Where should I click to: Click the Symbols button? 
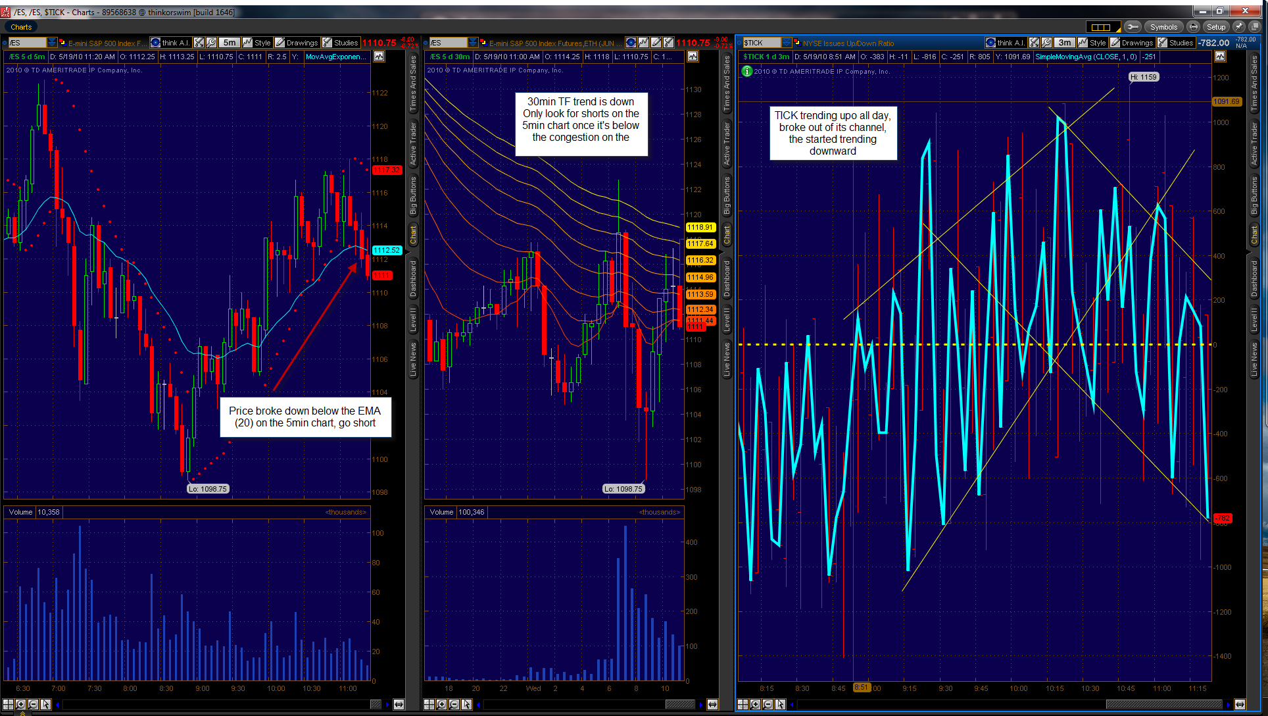click(x=1163, y=27)
